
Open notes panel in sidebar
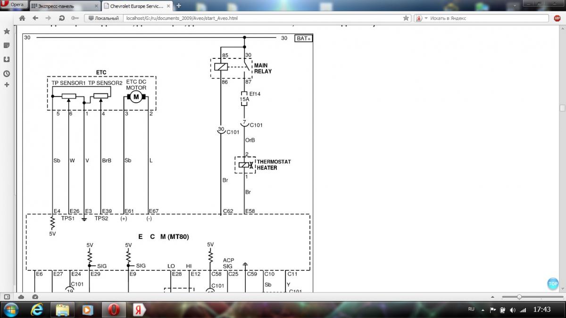pos(7,46)
